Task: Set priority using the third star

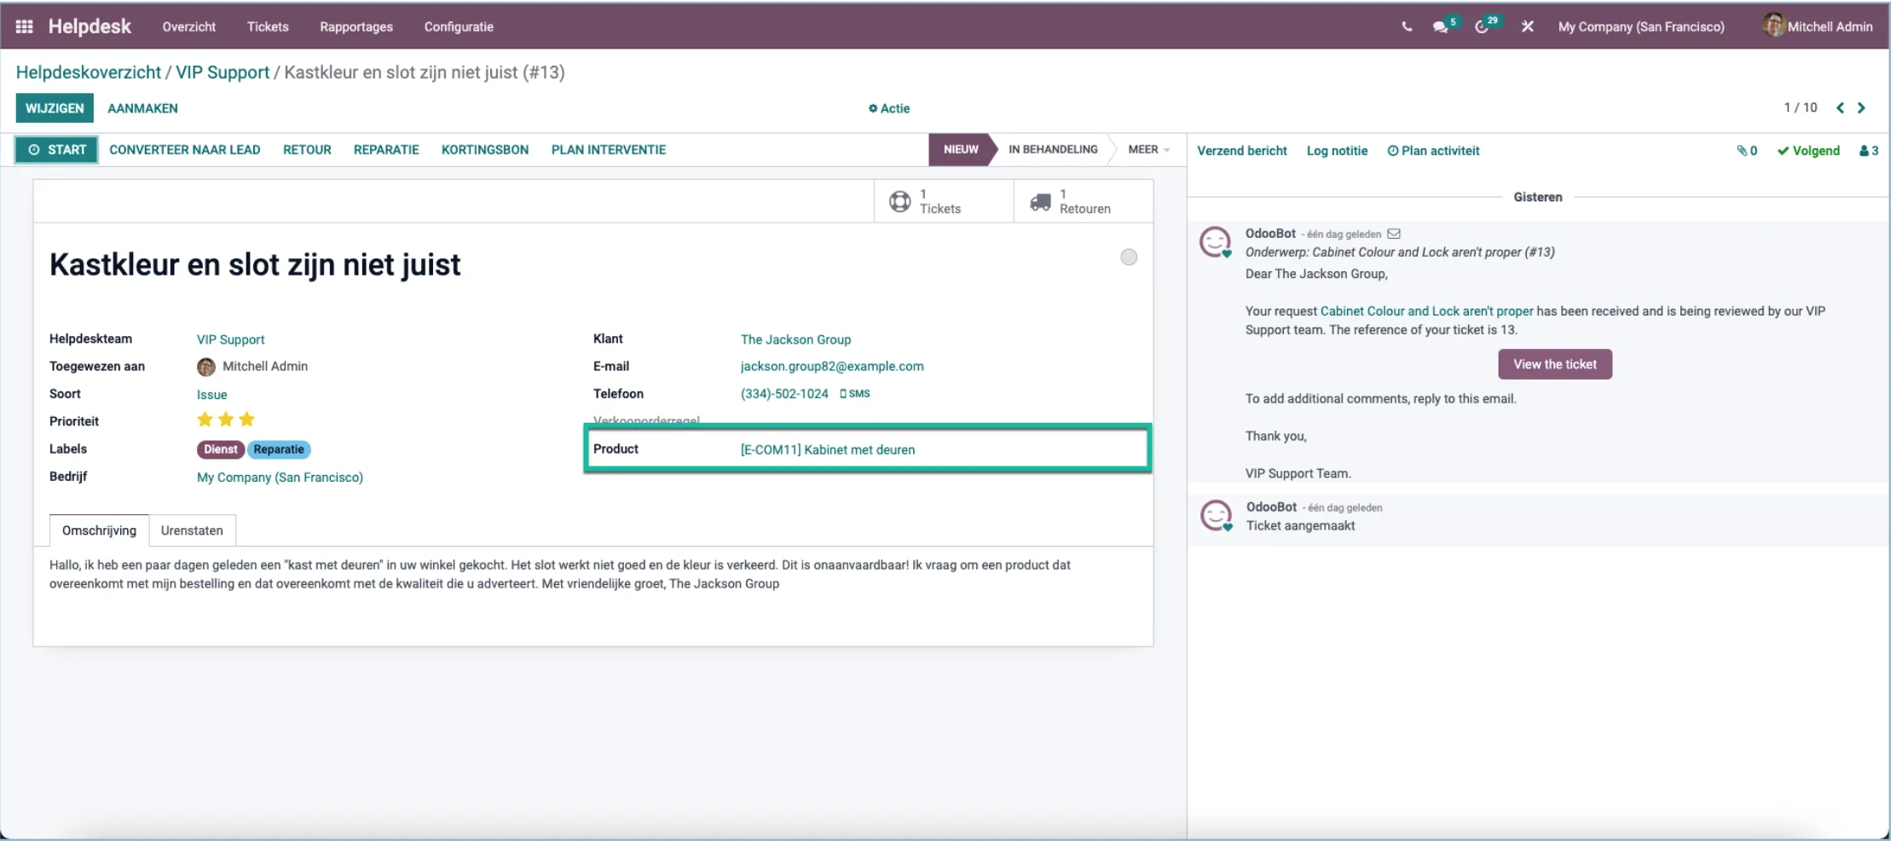Action: [246, 419]
